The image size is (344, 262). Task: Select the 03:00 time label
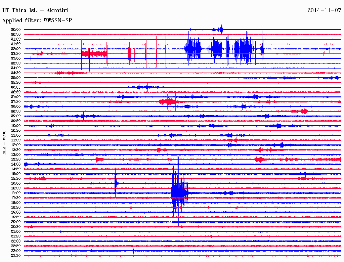16,58
